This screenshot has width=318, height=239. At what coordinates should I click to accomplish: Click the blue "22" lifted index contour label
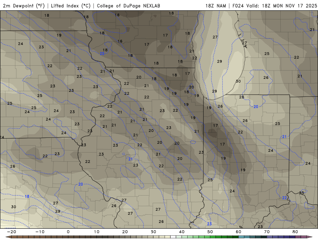point(285,198)
